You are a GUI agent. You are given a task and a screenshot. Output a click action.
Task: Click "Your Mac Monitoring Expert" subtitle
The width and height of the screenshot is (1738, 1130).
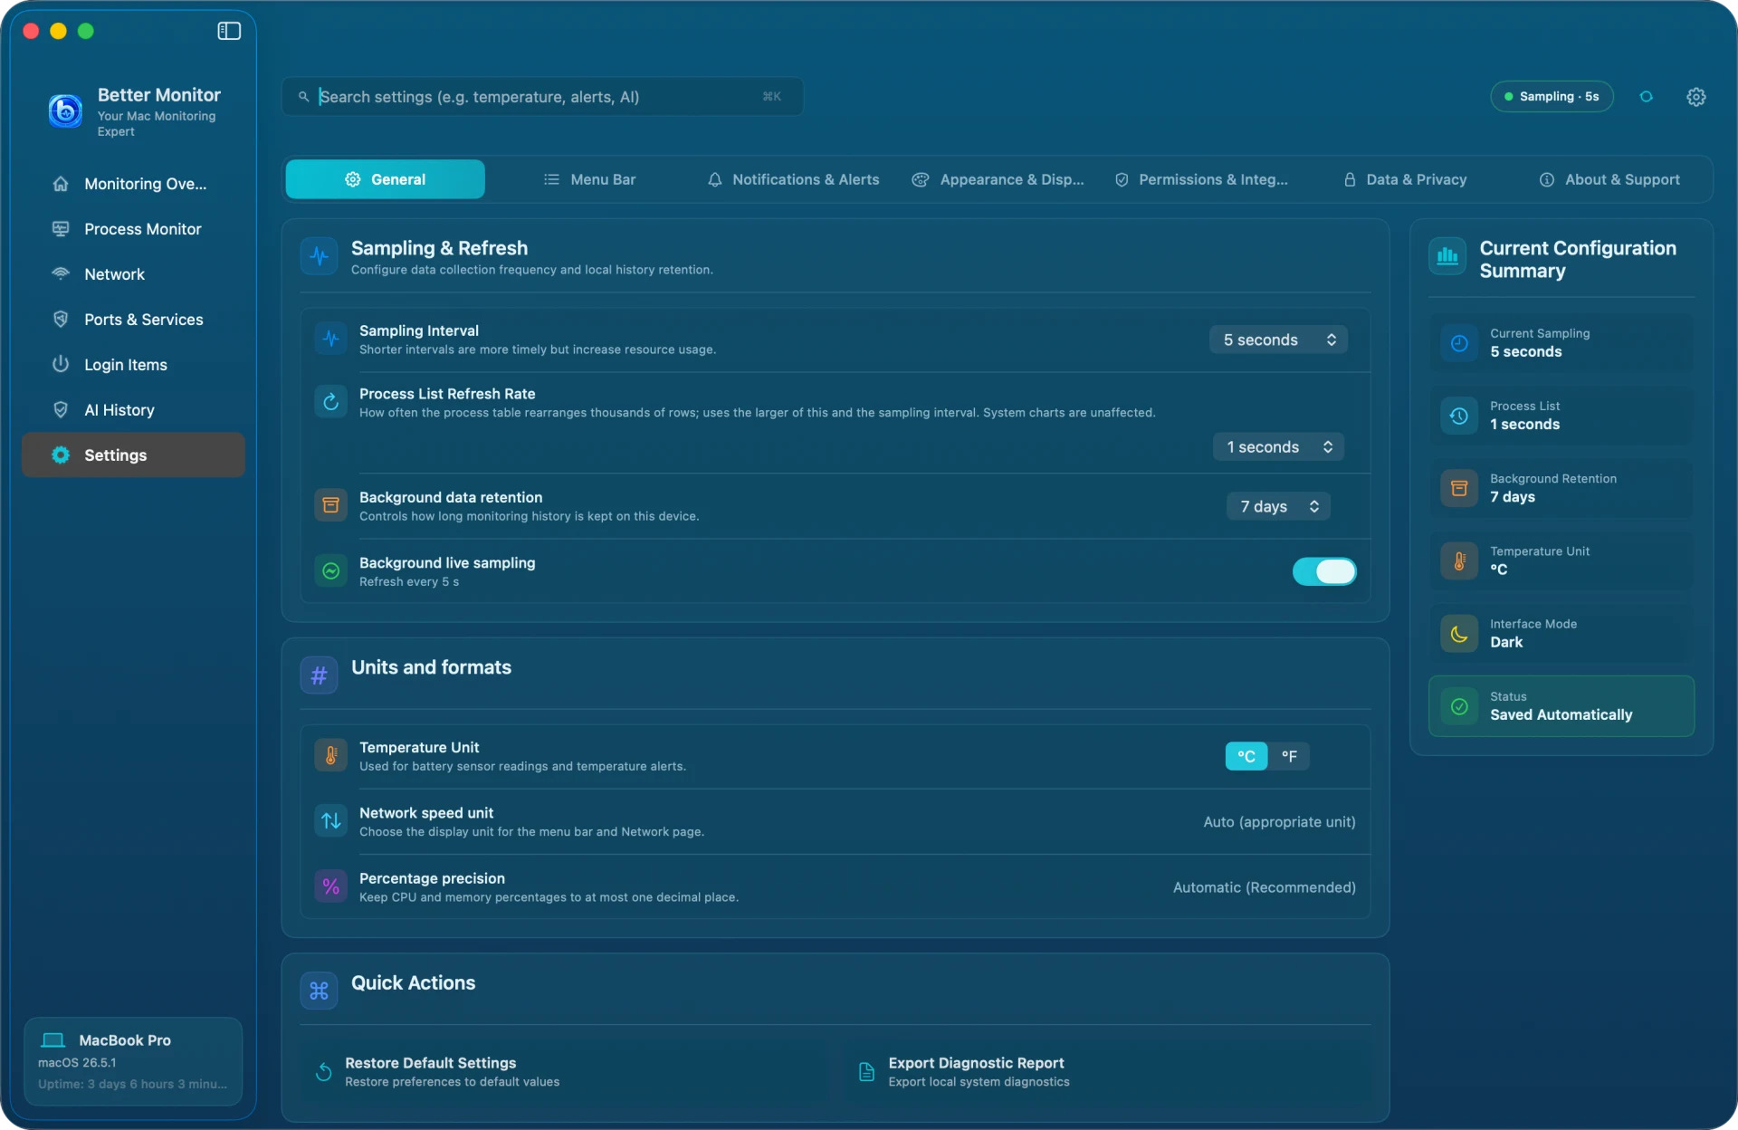[157, 124]
